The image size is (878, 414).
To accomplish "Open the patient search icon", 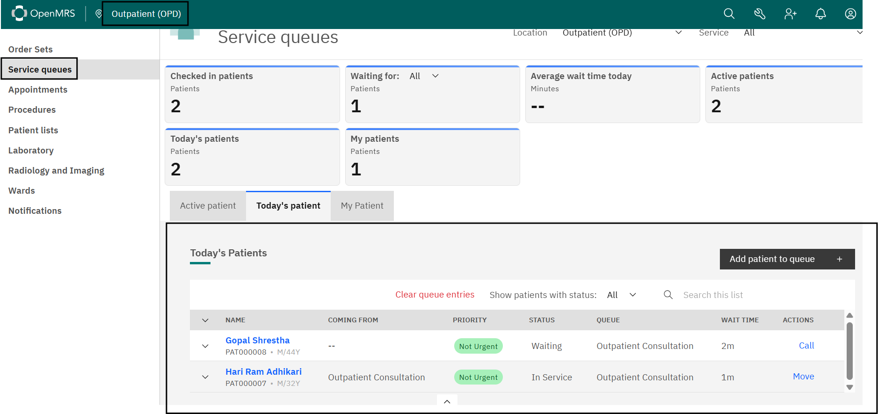I will pos(729,14).
